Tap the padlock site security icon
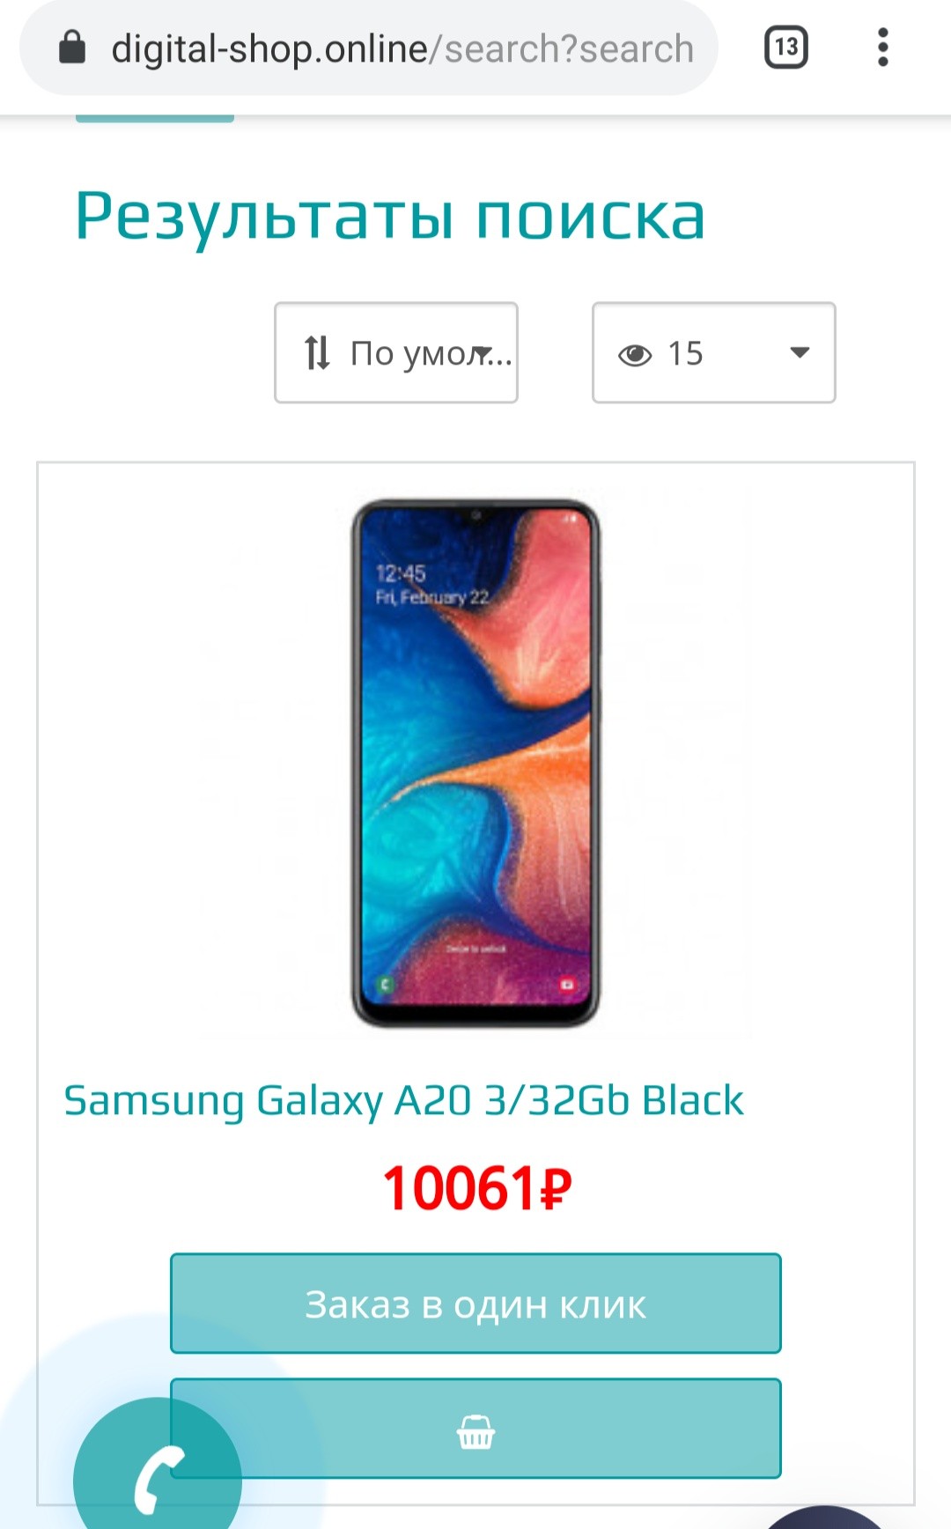Viewport: 951px width, 1529px height. pos(72,48)
